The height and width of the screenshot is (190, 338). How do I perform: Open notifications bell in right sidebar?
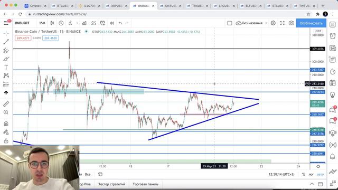tap(333, 156)
